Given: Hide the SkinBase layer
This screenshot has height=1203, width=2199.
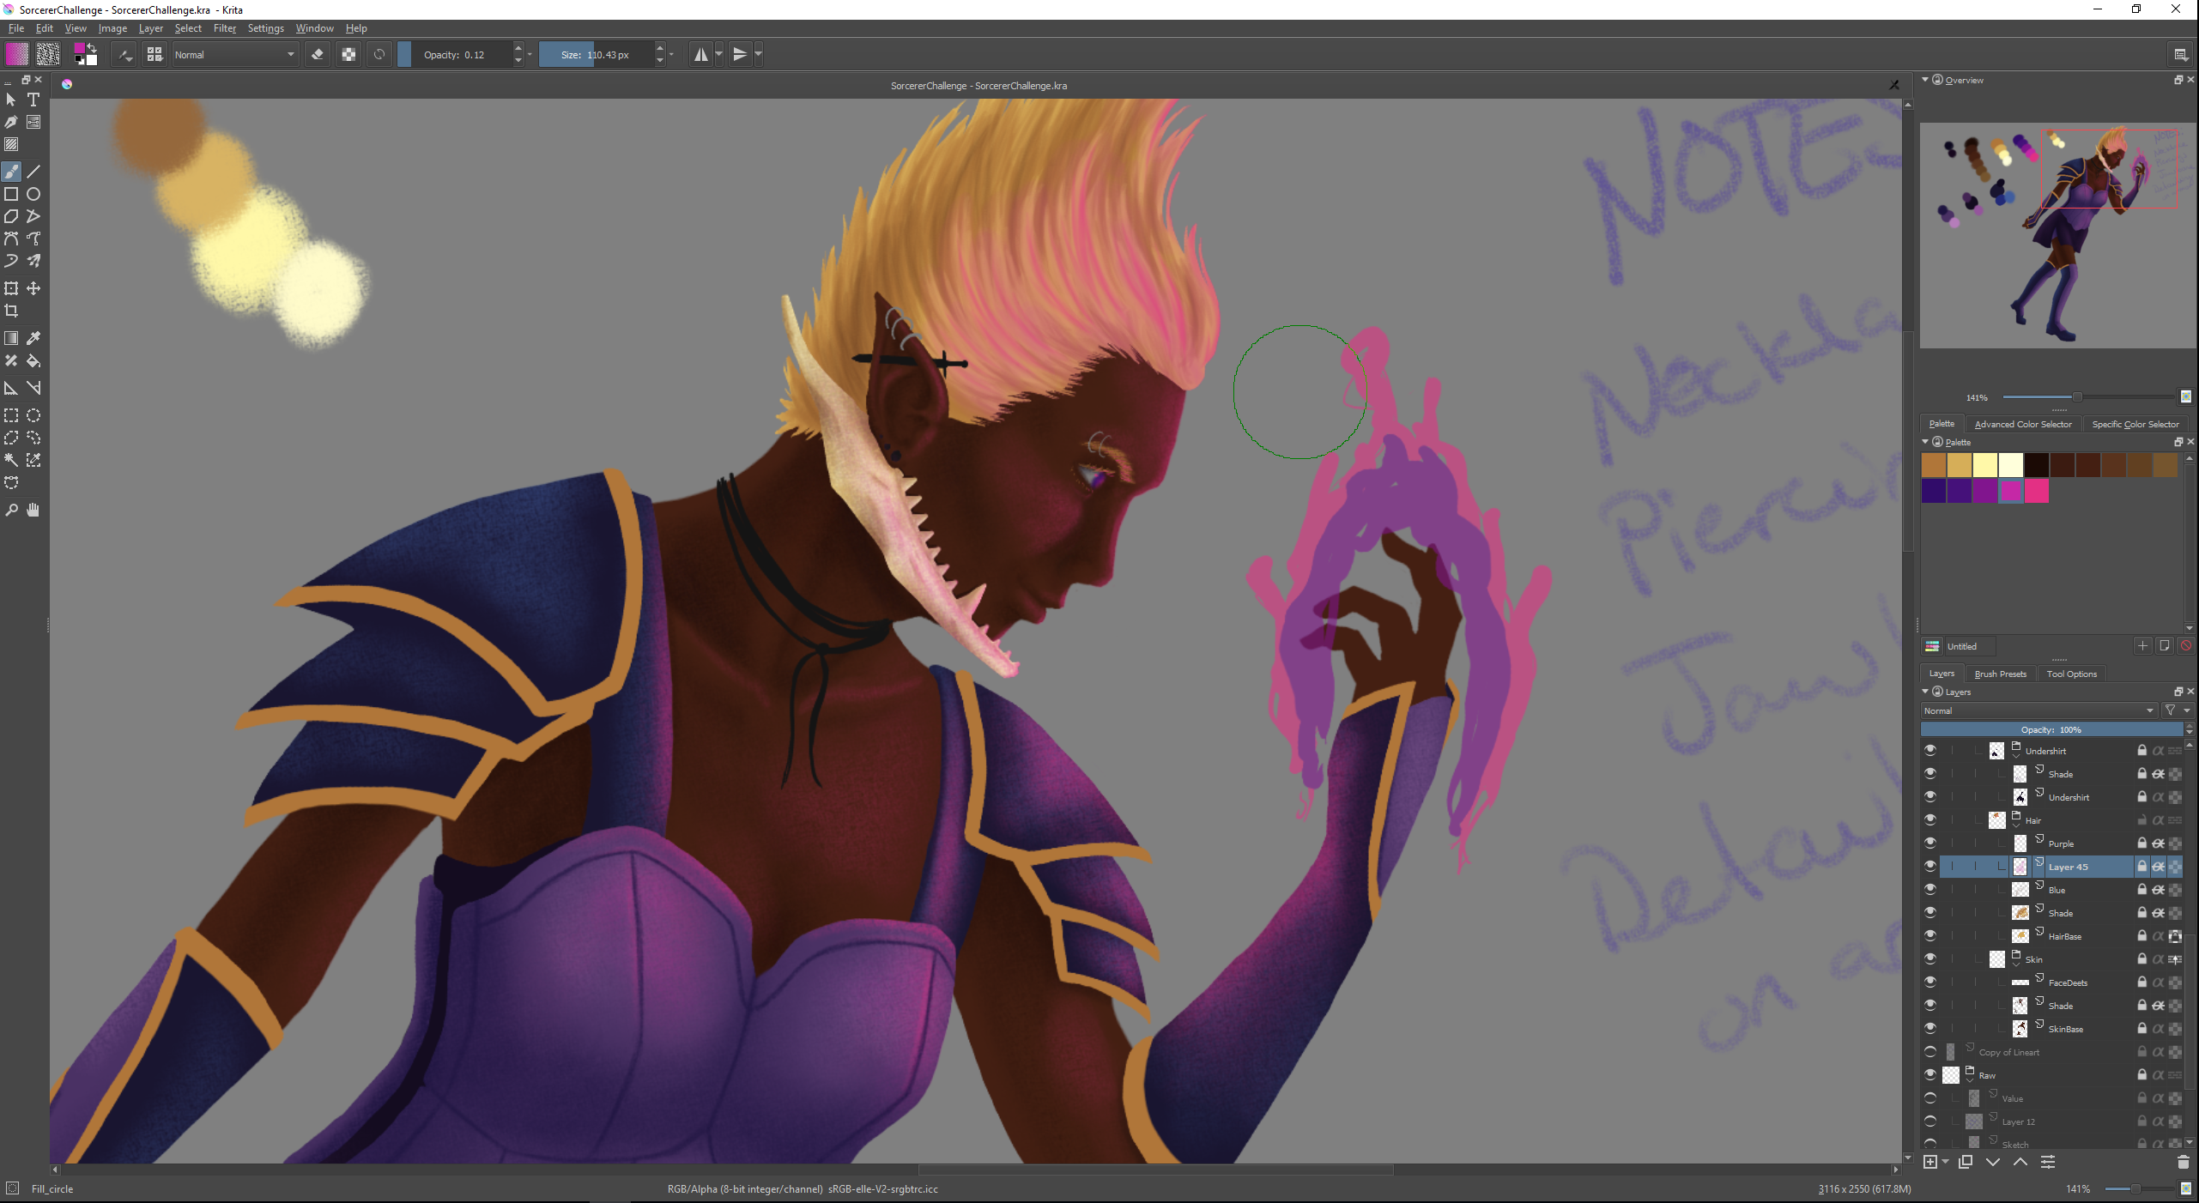Looking at the screenshot, I should 1930,1028.
